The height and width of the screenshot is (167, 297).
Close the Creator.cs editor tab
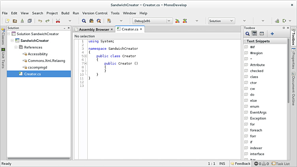(x=141, y=29)
